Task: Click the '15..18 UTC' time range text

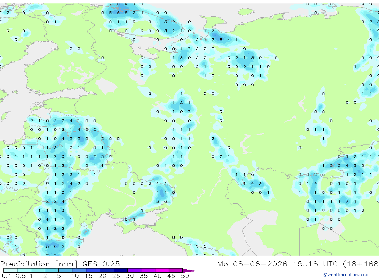Action: pos(316,264)
